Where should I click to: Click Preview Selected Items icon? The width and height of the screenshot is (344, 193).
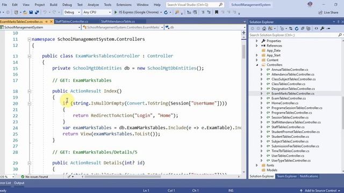point(328,28)
